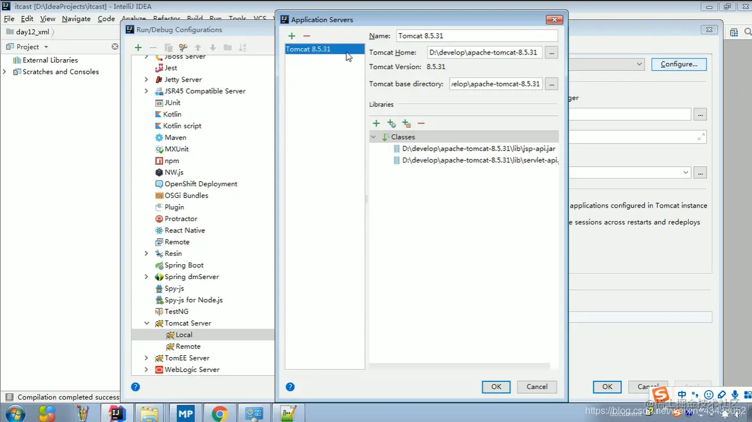752x422 pixels.
Task: Click the JUnit configuration icon
Action: coord(159,103)
